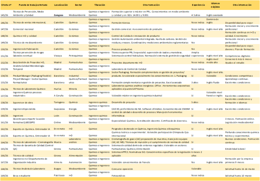Click the "Oferta nº" column header
260x181 pixels.
pyautogui.click(x=6, y=5)
